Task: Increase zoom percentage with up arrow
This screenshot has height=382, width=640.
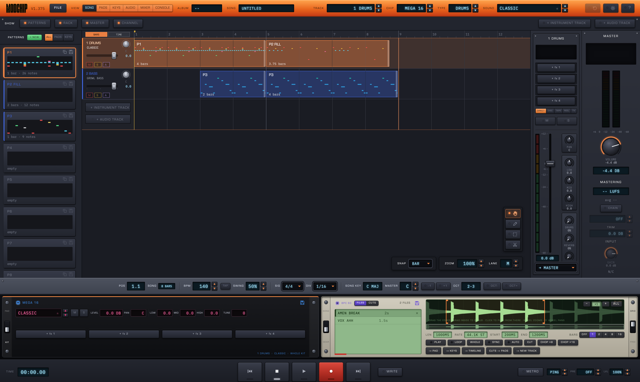Action: pyautogui.click(x=481, y=261)
